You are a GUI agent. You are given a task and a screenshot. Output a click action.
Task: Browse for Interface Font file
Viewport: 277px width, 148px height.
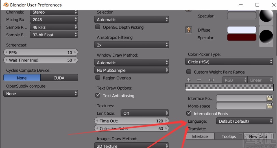pyautogui.click(x=270, y=98)
